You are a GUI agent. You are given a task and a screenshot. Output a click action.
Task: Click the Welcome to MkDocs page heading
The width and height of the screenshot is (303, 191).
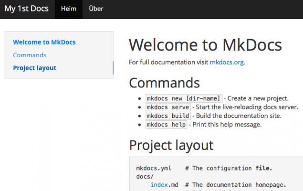(x=205, y=45)
